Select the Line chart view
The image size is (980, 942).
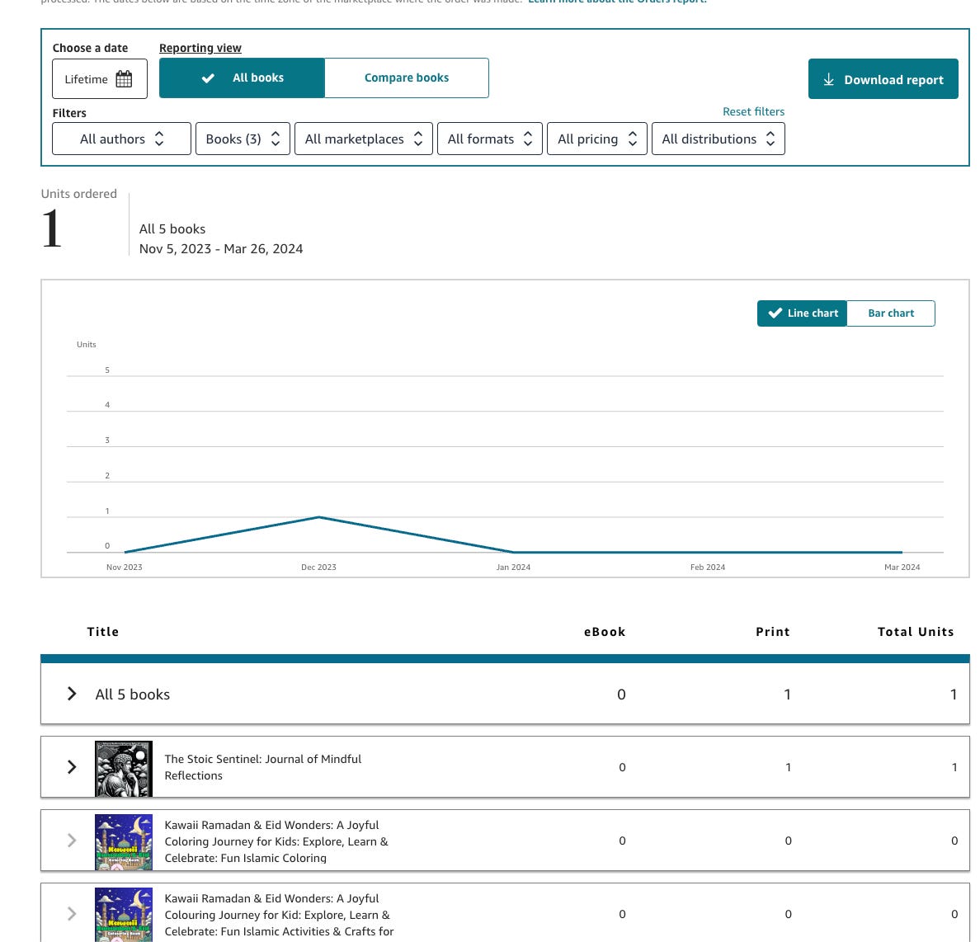802,313
